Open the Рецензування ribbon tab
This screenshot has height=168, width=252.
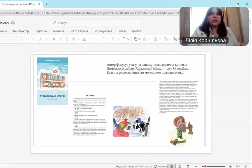point(103,31)
